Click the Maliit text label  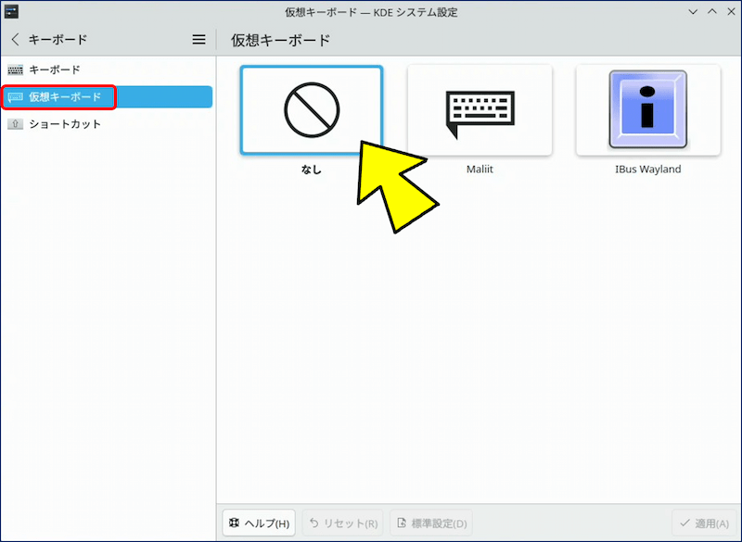480,170
